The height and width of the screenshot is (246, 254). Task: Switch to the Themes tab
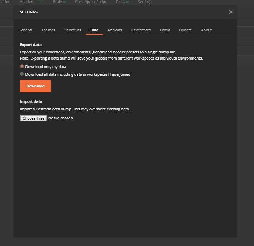[48, 30]
